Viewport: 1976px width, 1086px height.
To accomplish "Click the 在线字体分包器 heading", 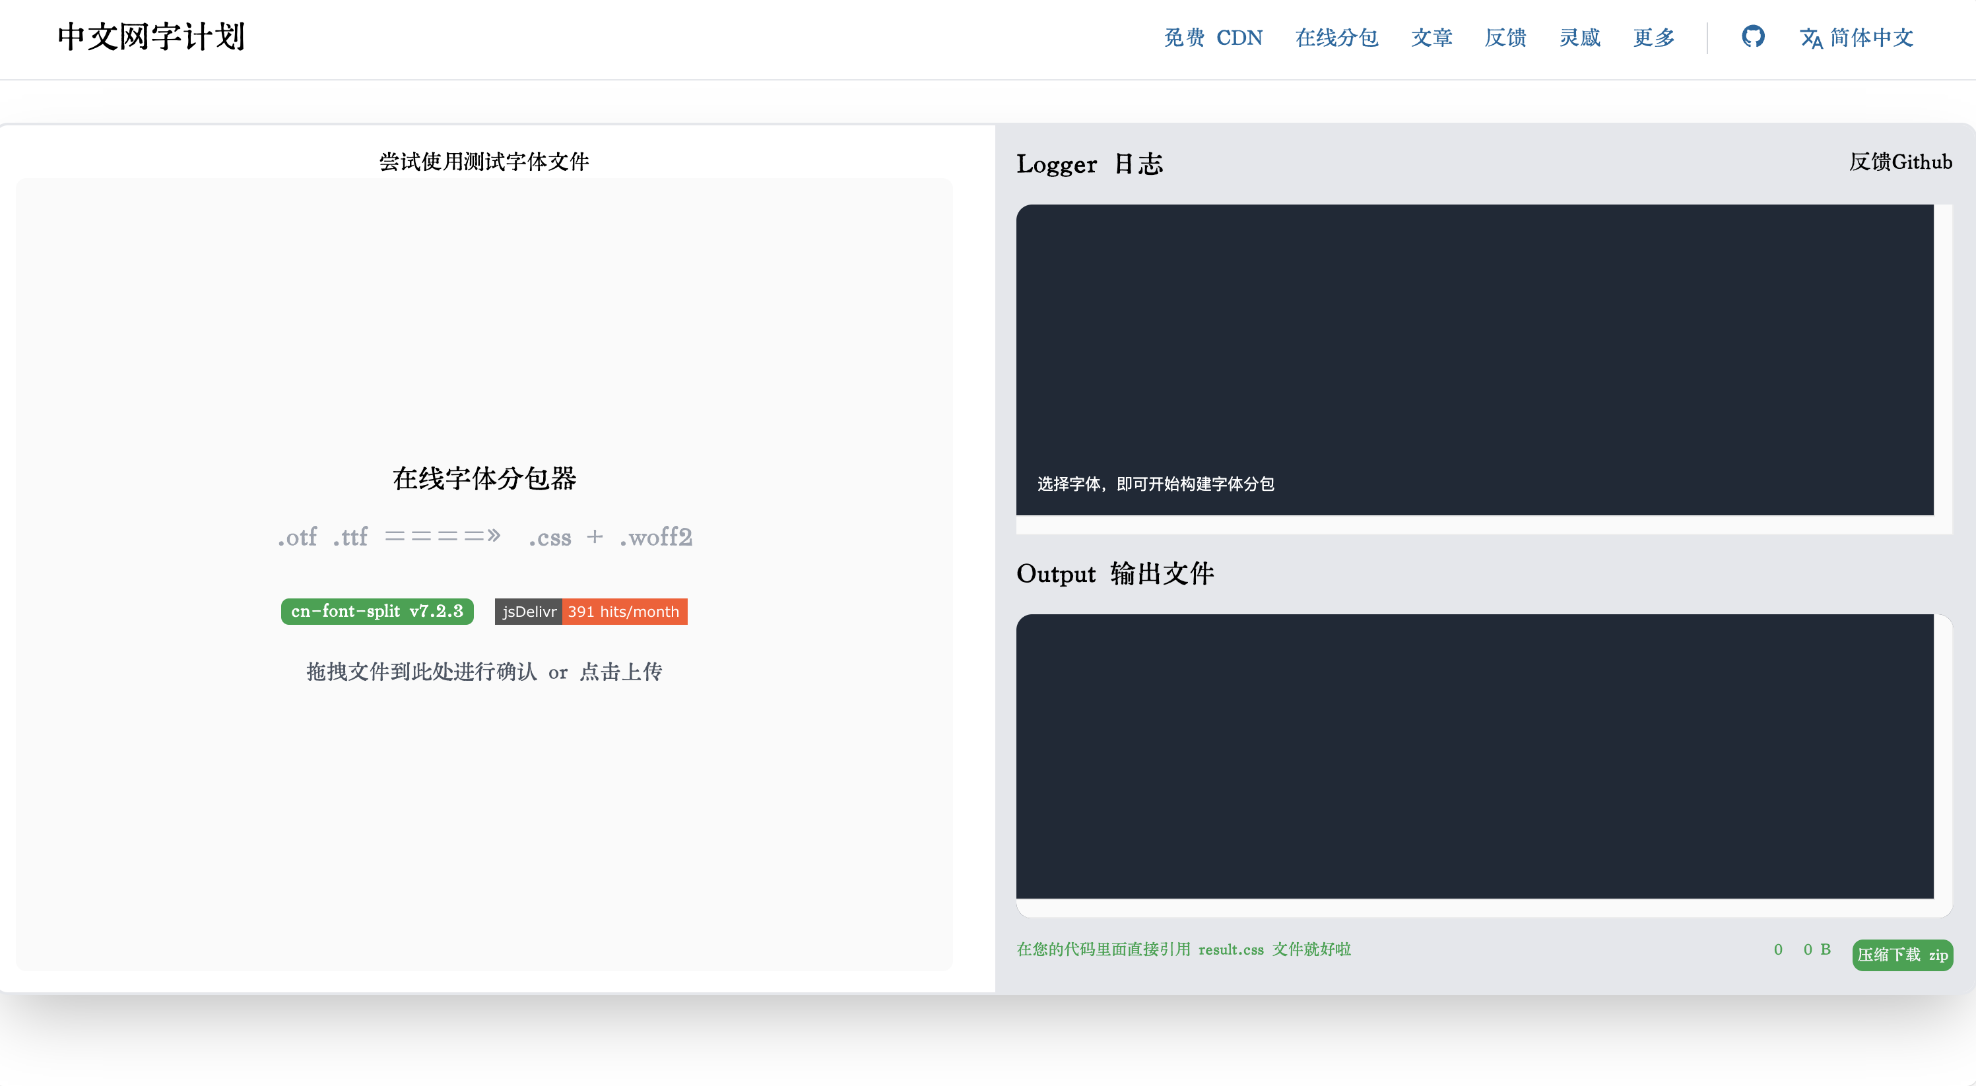I will [484, 478].
